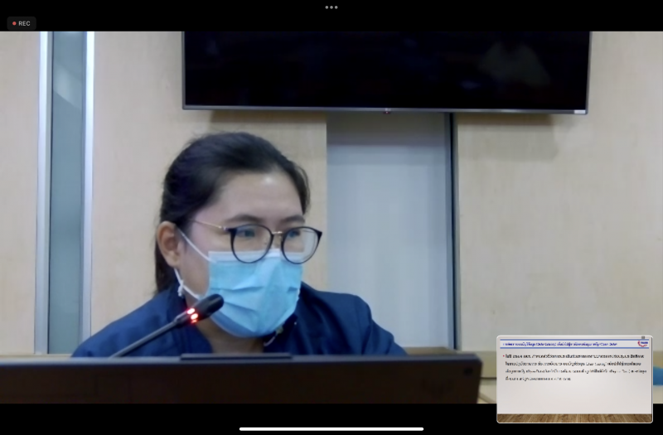
Task: Tap the main speaker video feed
Action: click(x=331, y=217)
